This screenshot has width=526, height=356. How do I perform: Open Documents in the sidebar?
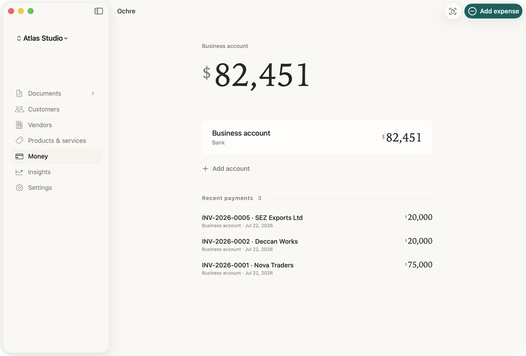[x=56, y=93]
